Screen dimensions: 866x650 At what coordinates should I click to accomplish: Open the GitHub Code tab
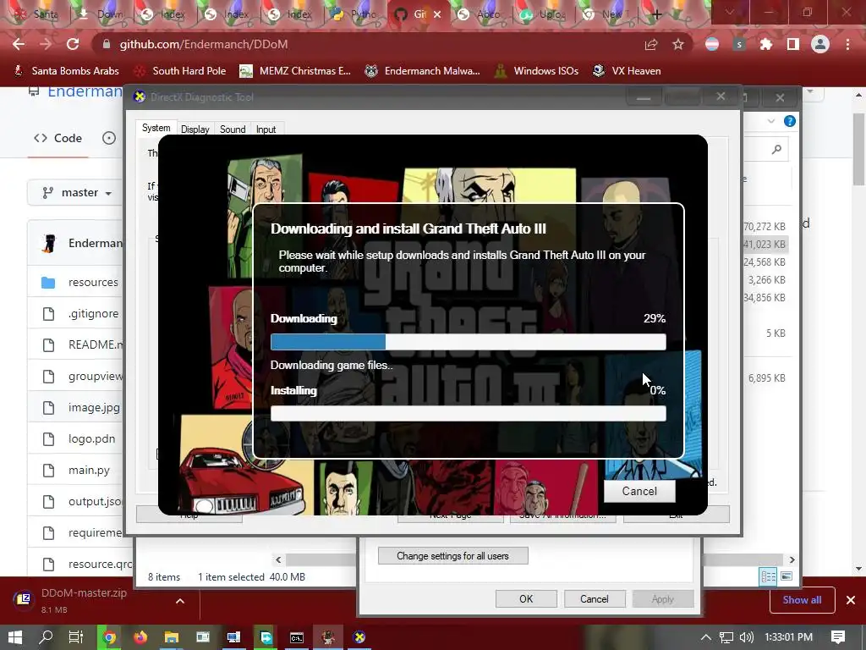[x=58, y=138]
